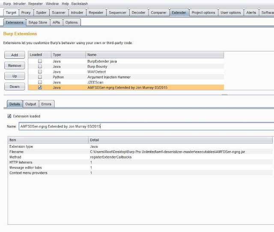Select the Context menu providers row

(140, 173)
